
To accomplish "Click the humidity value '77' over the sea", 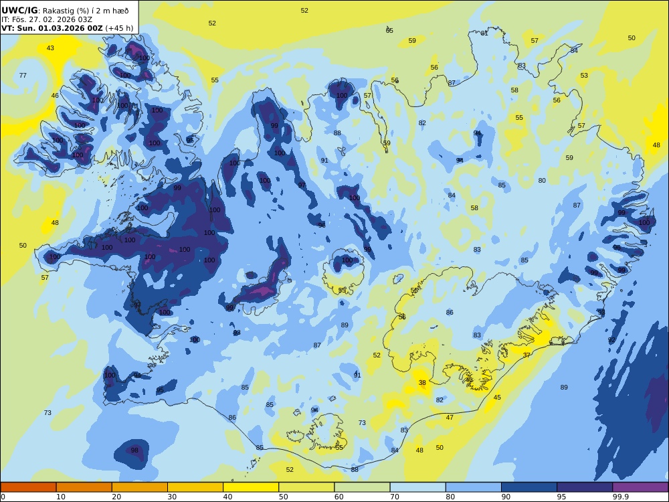I will [x=23, y=75].
